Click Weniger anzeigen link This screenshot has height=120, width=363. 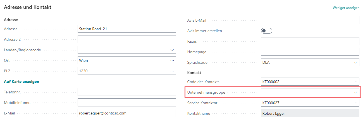(346, 8)
